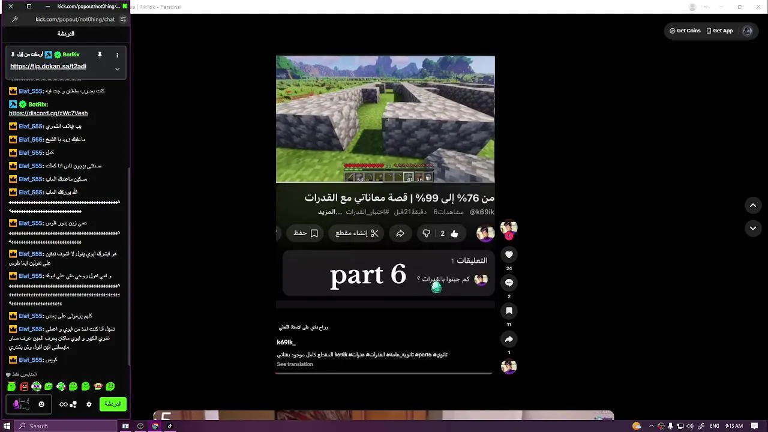Click the zoom magnifier icon in address bar
The height and width of the screenshot is (432, 768).
pyautogui.click(x=15, y=19)
